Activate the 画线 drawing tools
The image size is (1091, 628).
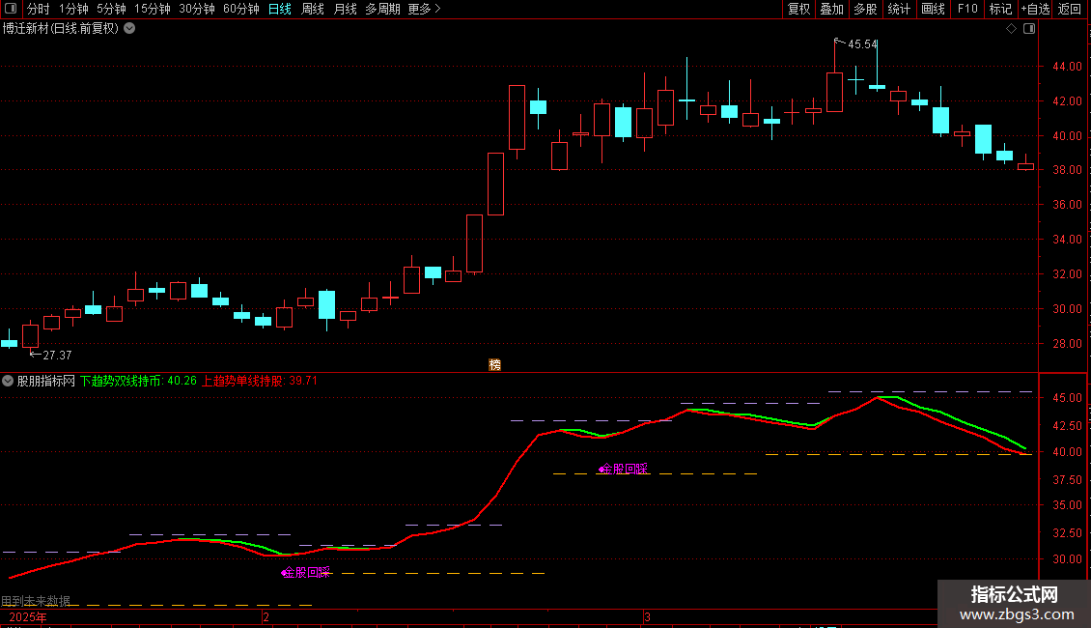click(933, 9)
